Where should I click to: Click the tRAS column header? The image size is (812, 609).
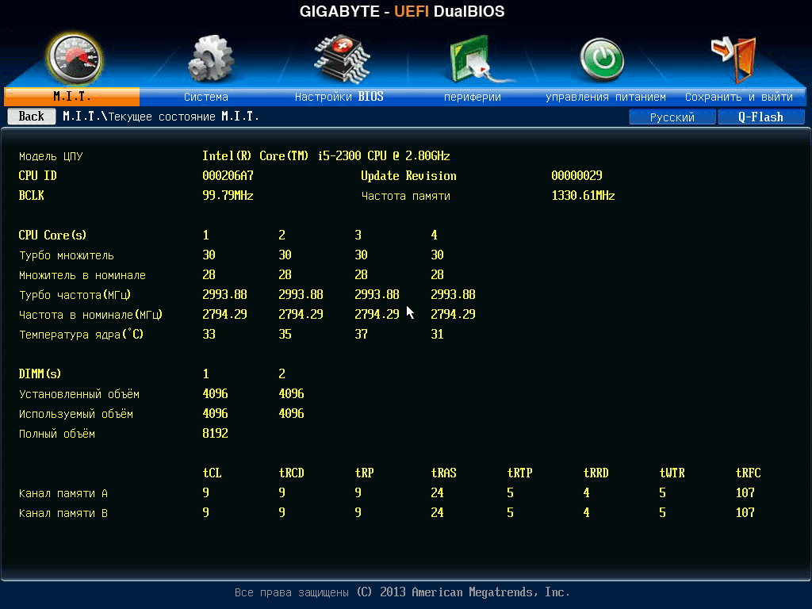(x=443, y=473)
